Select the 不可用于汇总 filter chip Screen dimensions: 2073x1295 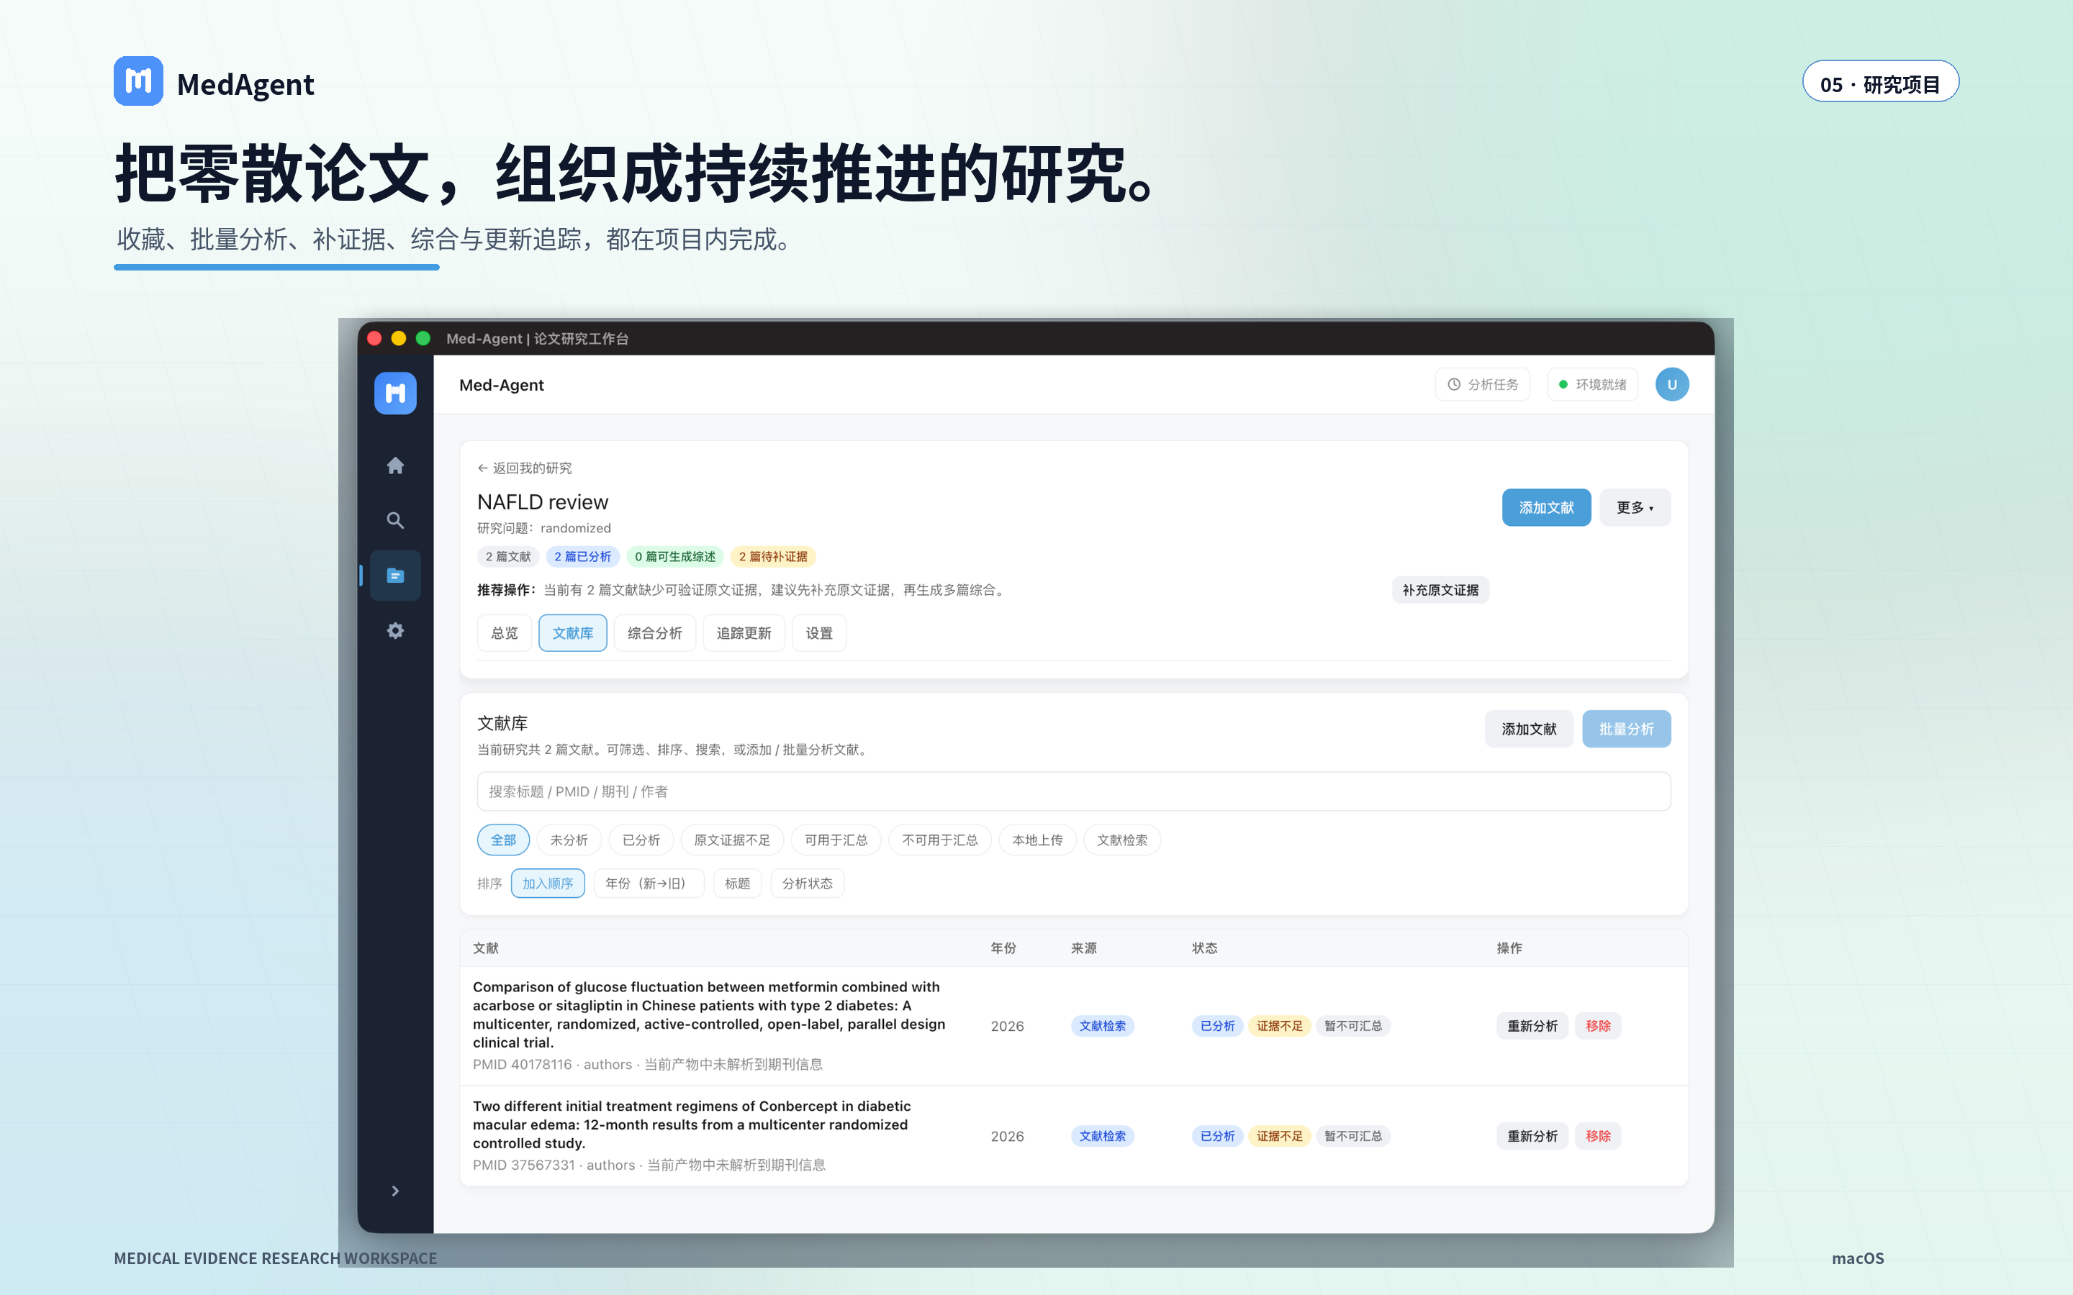tap(940, 840)
